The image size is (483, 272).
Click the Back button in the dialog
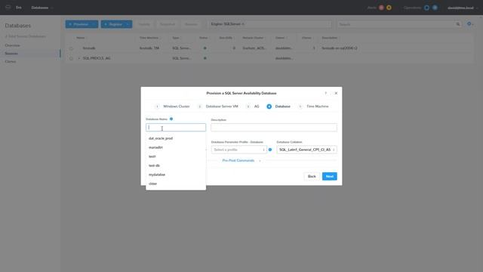[x=312, y=176]
